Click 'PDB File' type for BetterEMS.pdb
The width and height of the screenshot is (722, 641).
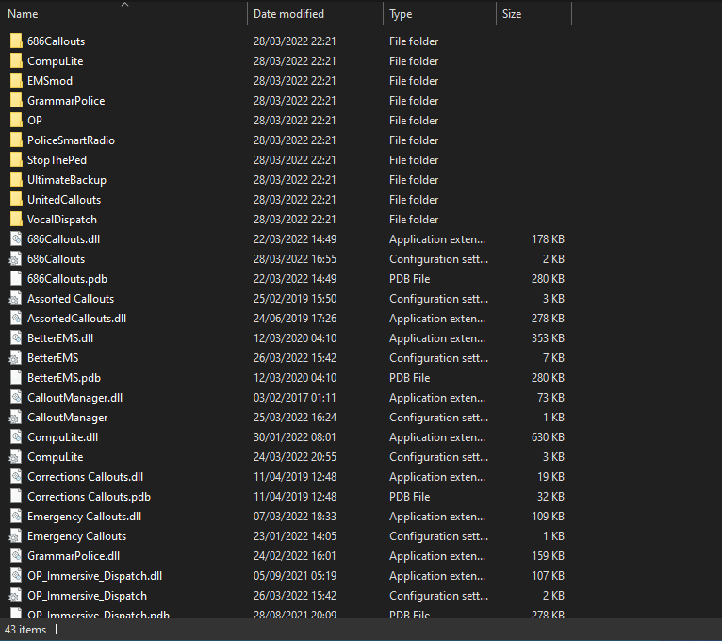point(409,378)
